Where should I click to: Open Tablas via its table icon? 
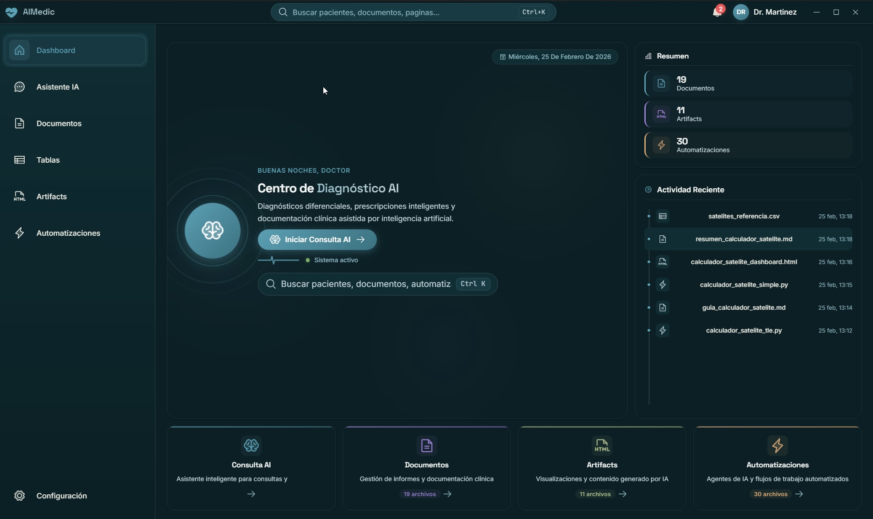[x=20, y=159]
